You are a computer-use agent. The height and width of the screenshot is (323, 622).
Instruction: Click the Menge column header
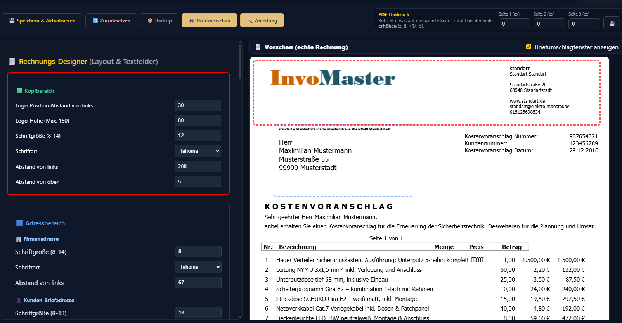444,247
